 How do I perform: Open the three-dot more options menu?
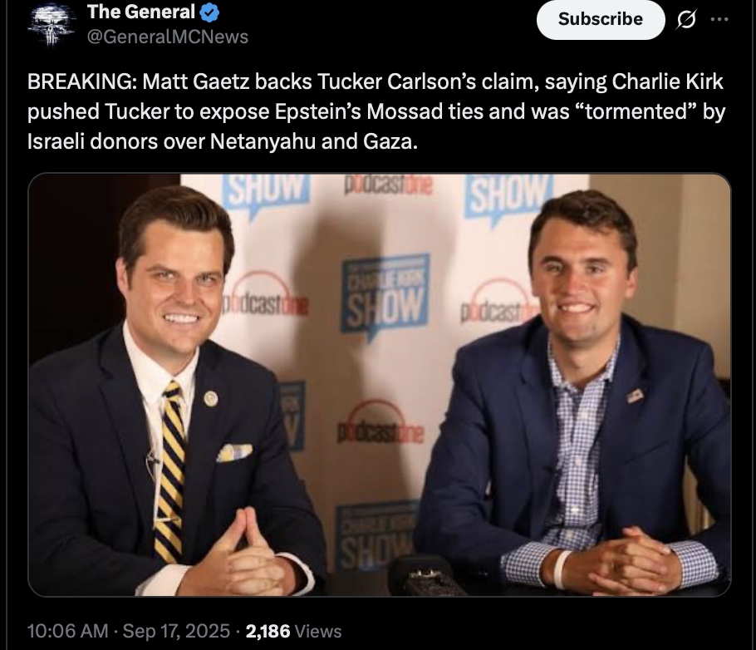click(723, 19)
